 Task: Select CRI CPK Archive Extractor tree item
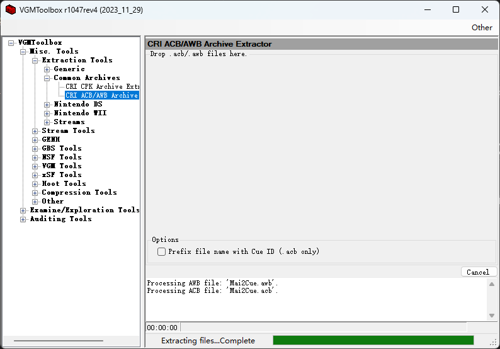(102, 86)
